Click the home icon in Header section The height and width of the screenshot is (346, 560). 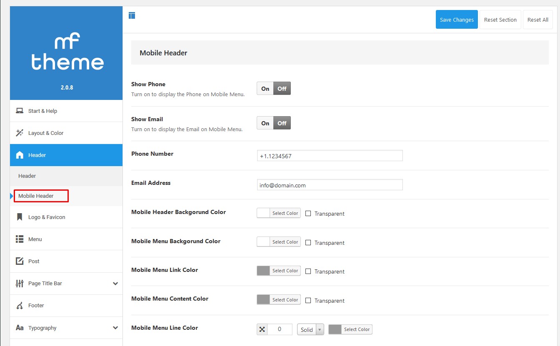19,155
